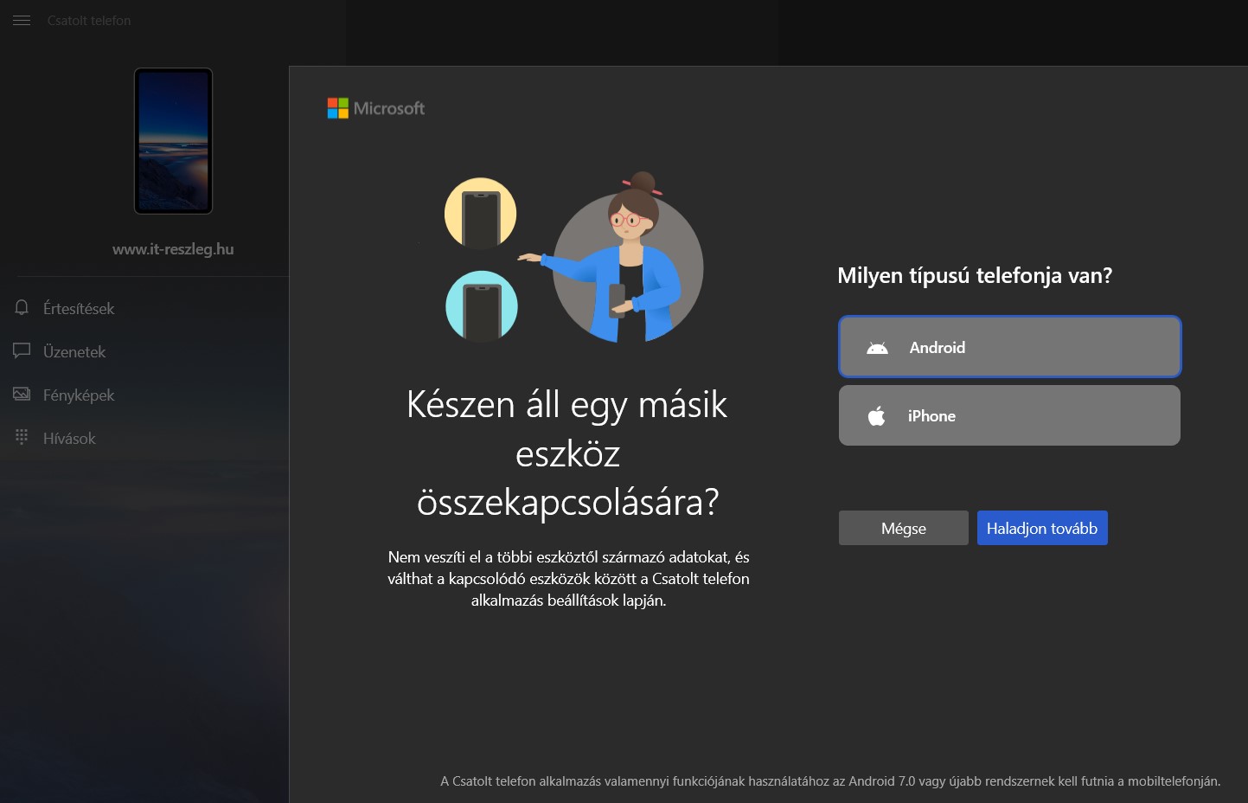
Task: Click the Android robot icon
Action: (877, 348)
